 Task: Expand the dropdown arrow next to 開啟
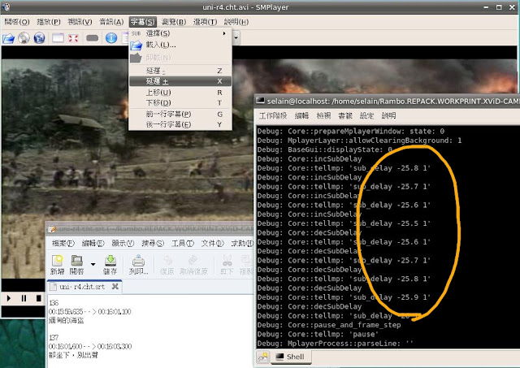(93, 265)
